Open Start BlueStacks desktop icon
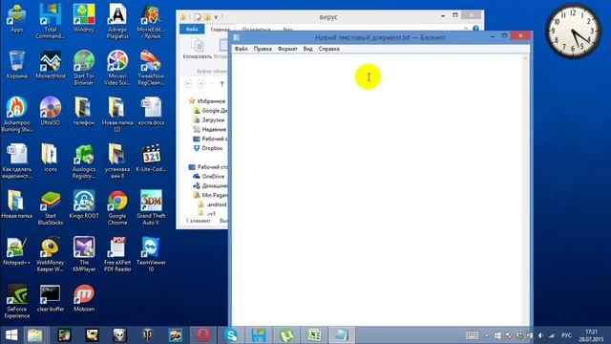The image size is (611, 344). point(51,207)
